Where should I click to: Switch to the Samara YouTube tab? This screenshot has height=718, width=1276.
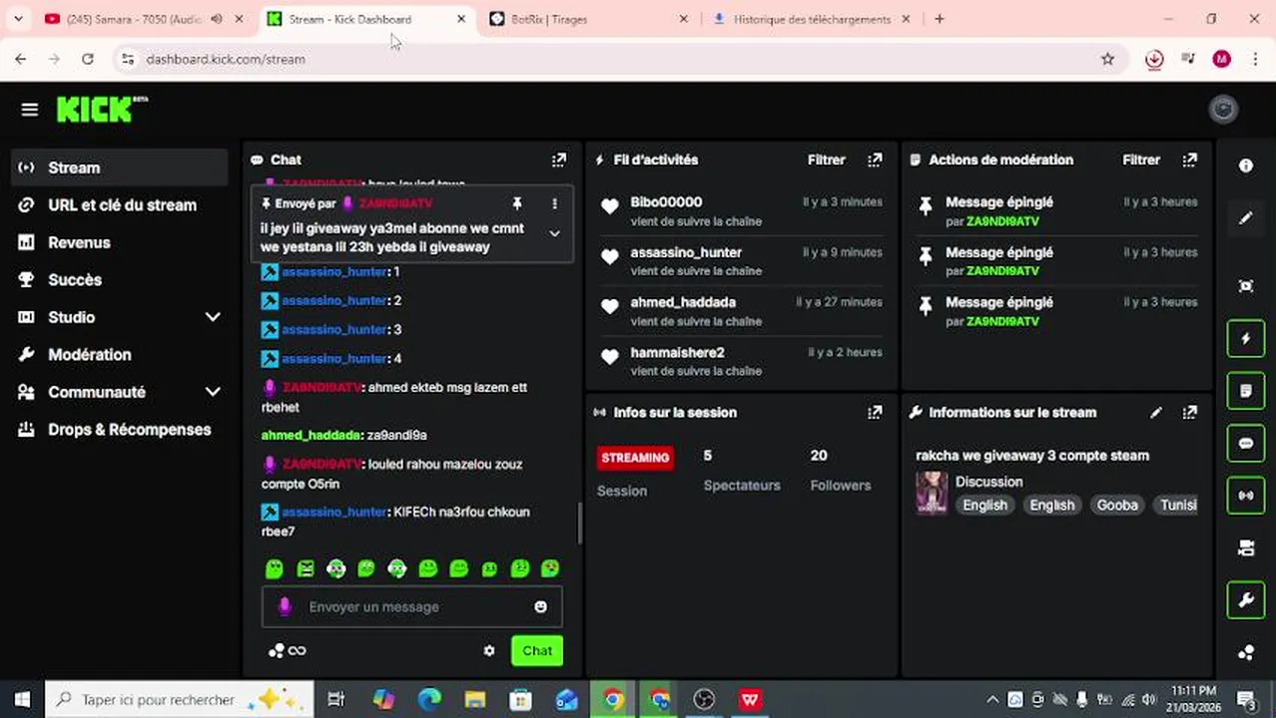[133, 19]
